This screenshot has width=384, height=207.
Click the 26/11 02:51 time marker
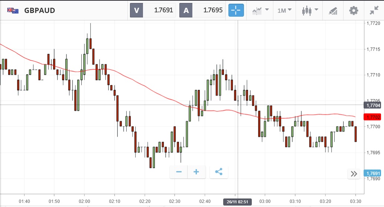(237, 202)
